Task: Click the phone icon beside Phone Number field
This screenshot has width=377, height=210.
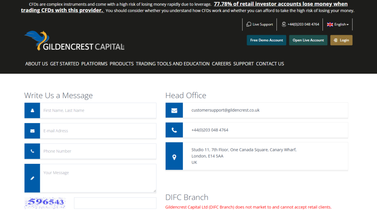Action: coord(32,151)
